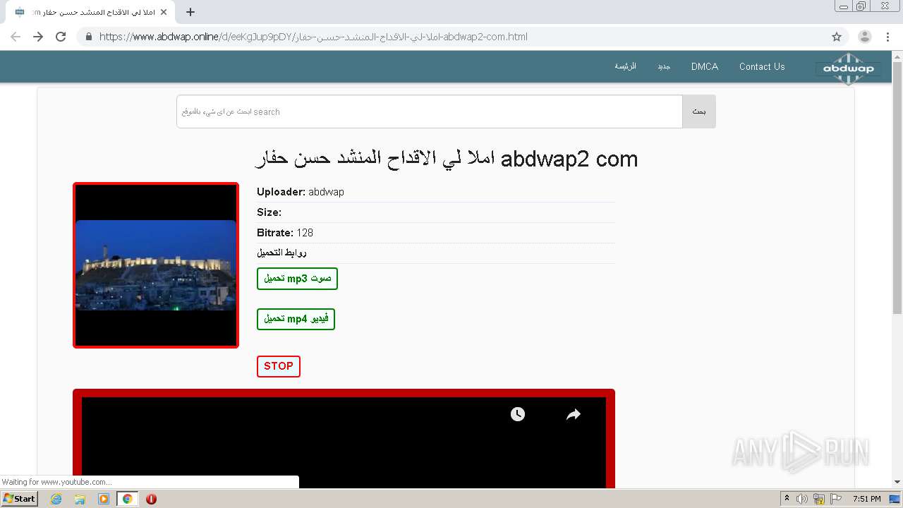Open the Chrome three-dot menu

887,37
